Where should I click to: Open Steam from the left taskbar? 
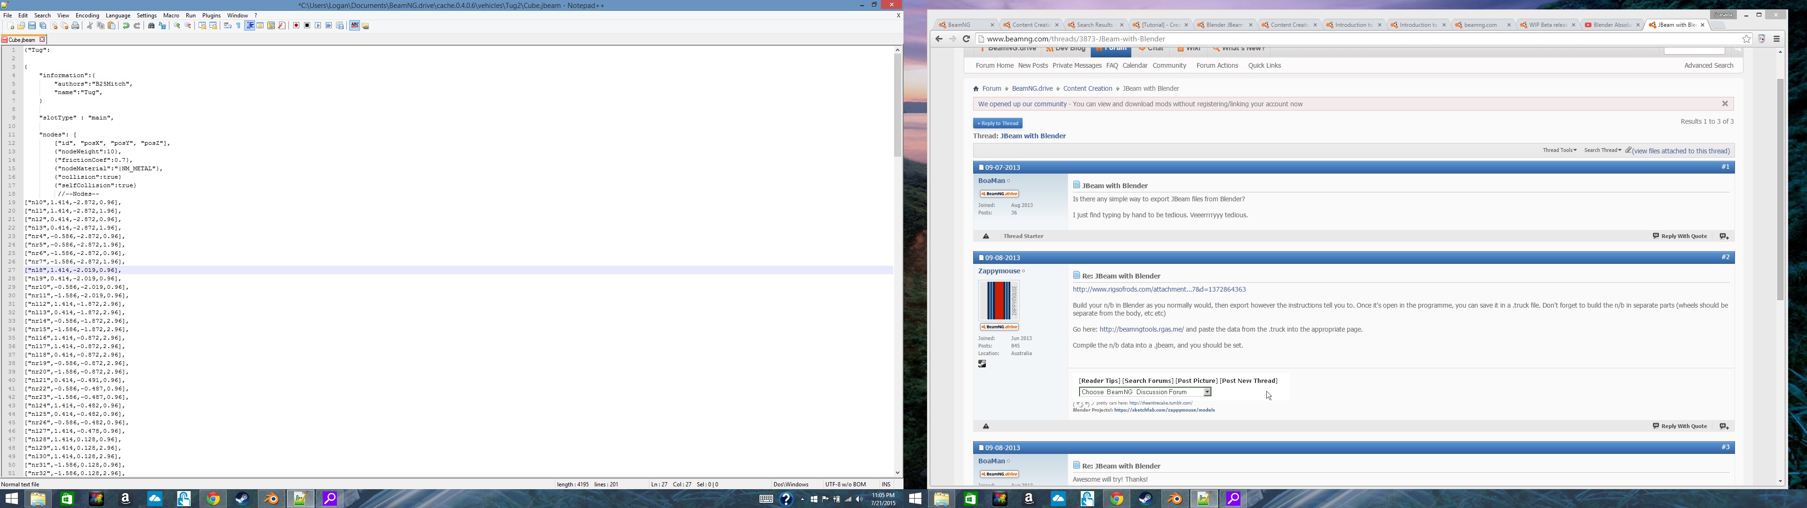pos(241,499)
